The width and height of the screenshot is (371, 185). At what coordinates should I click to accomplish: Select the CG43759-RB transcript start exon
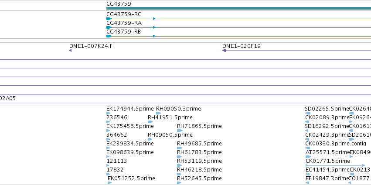click(x=109, y=36)
